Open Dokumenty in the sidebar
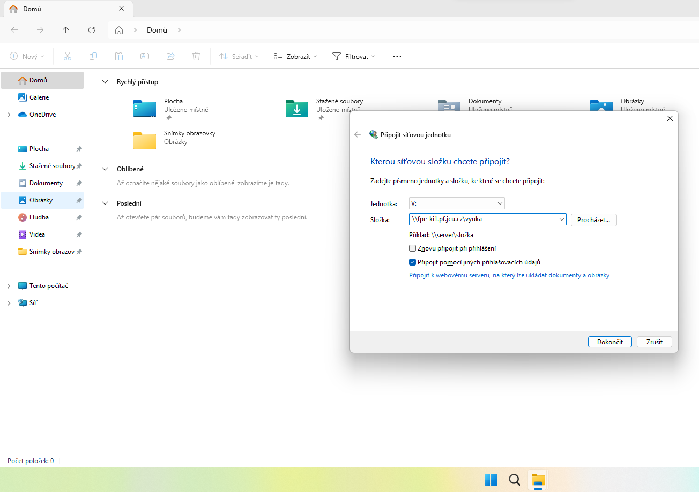 (42, 183)
